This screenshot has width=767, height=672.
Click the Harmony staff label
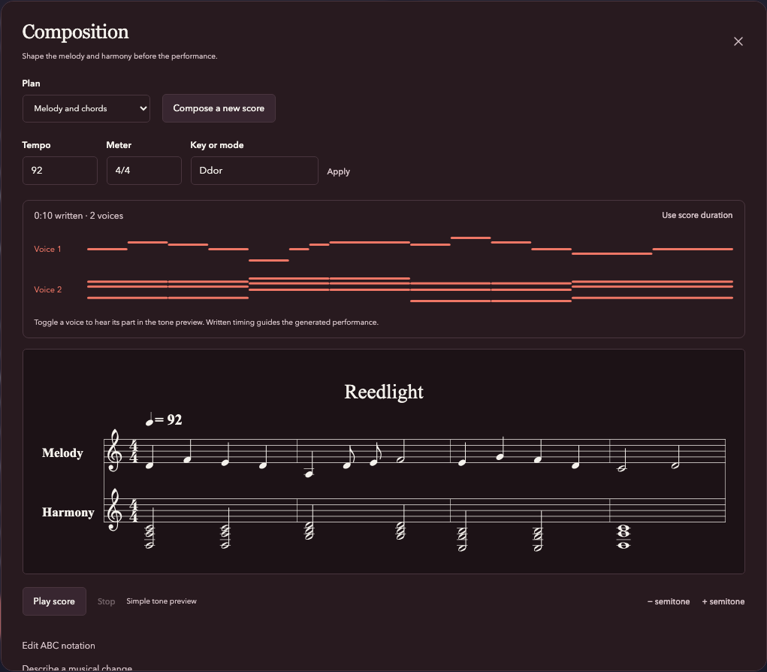point(68,512)
